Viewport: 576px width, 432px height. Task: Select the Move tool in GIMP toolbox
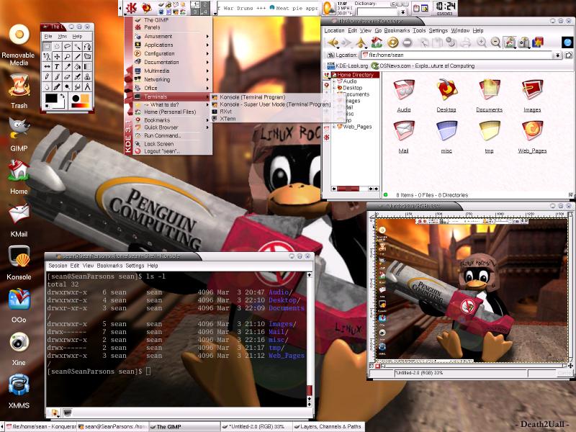point(57,57)
